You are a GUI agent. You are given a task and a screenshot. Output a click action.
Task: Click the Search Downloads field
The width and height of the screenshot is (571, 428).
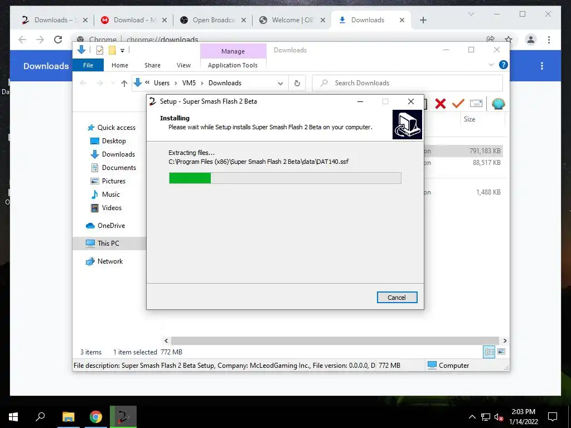[408, 83]
